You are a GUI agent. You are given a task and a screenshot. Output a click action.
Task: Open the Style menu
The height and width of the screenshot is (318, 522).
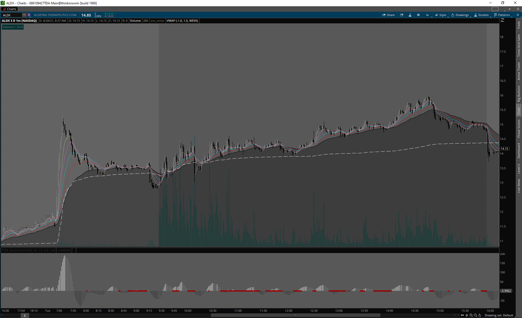(x=441, y=15)
